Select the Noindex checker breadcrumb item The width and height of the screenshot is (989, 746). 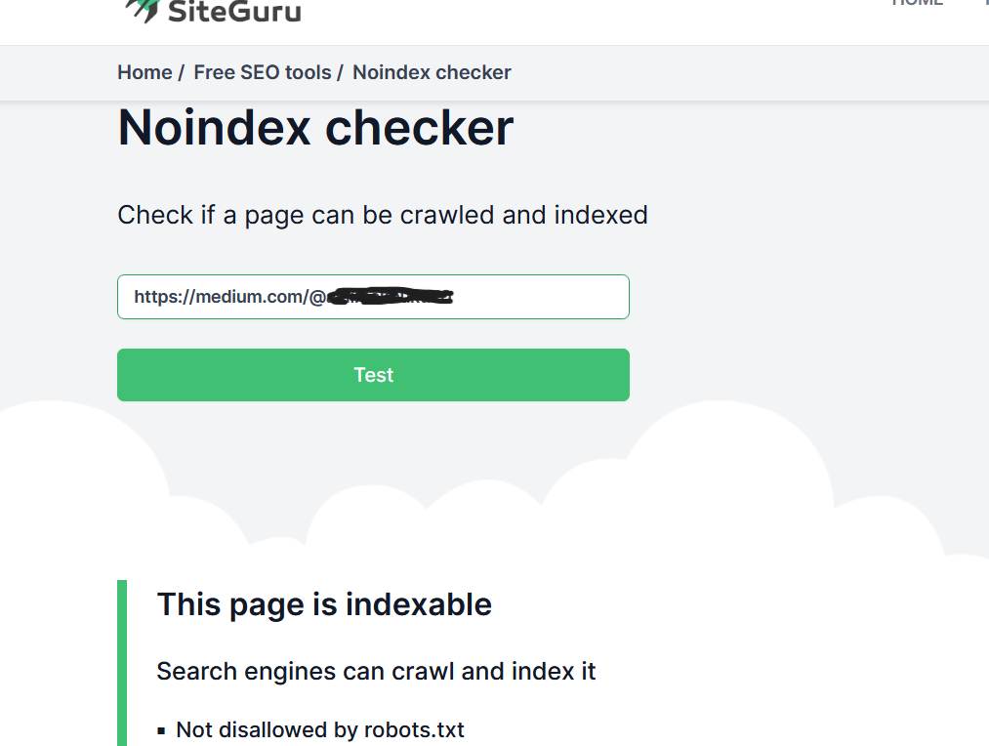[432, 72]
